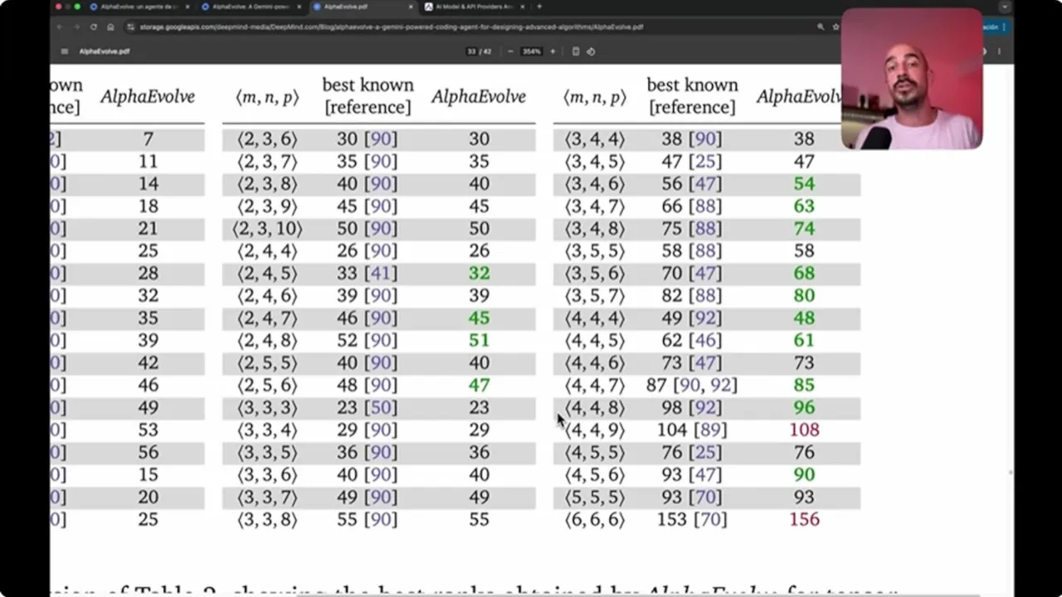Screen dimensions: 1062x597
Task: Bookmark this page with the star icon
Action: (x=835, y=27)
